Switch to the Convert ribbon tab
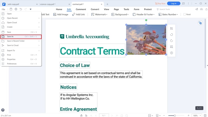Image resolution: width=208 pixels, height=117 pixels. coord(95,9)
